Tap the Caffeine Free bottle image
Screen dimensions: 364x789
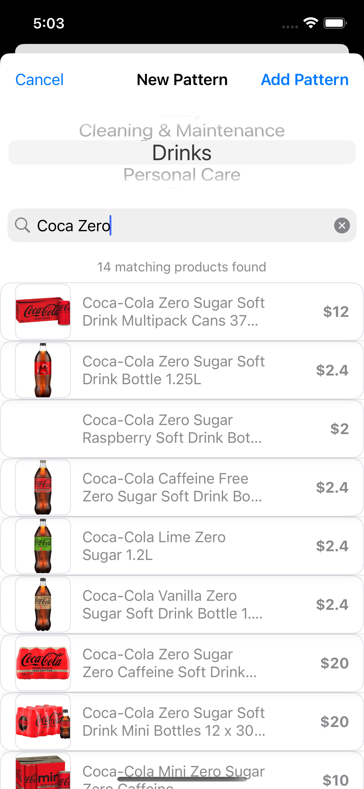[43, 487]
